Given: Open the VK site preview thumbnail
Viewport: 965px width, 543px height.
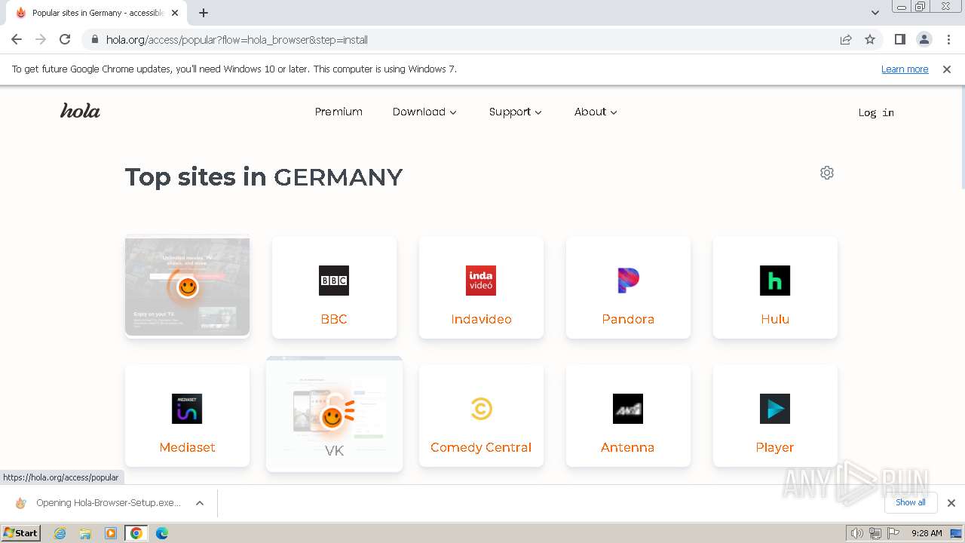Looking at the screenshot, I should tap(334, 414).
